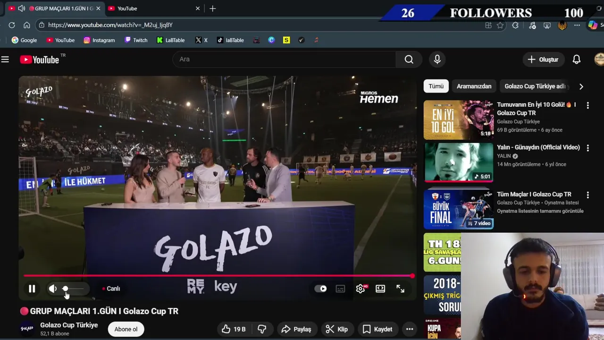Open browser profile phoenix avatar

click(562, 25)
